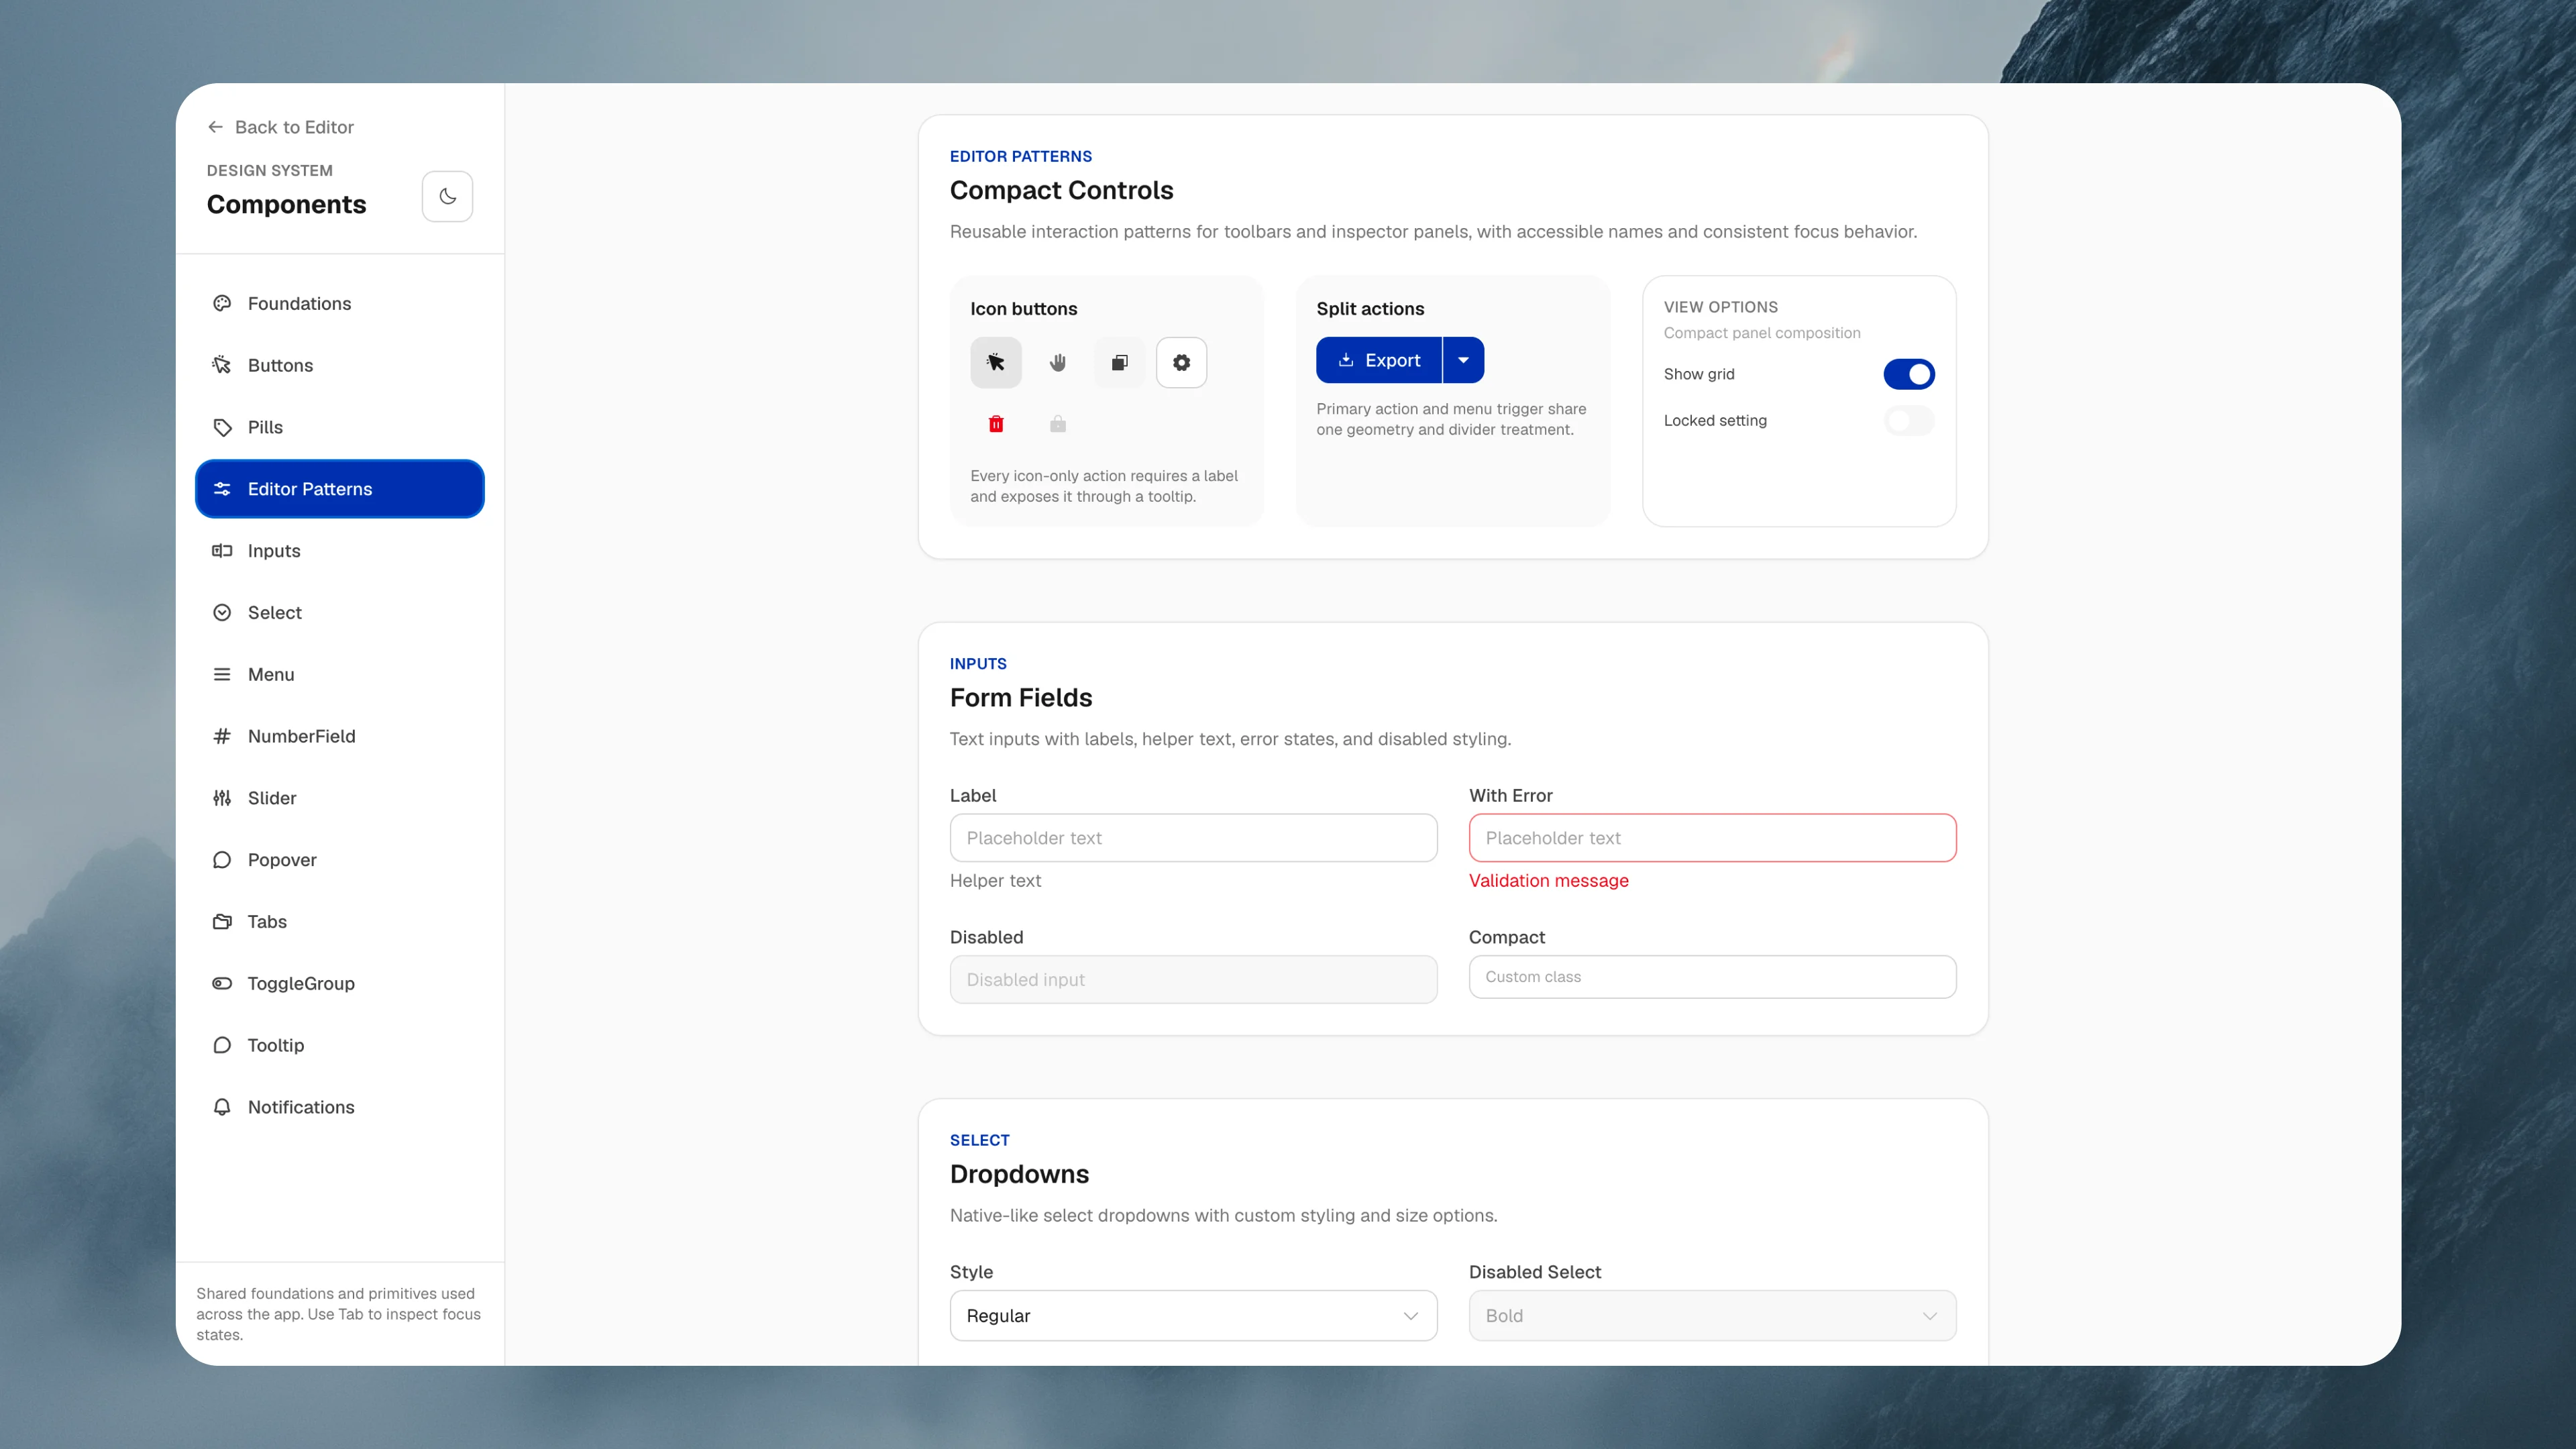Viewport: 2576px width, 1449px height.
Task: Select the pointer tool icon button
Action: click(x=995, y=362)
